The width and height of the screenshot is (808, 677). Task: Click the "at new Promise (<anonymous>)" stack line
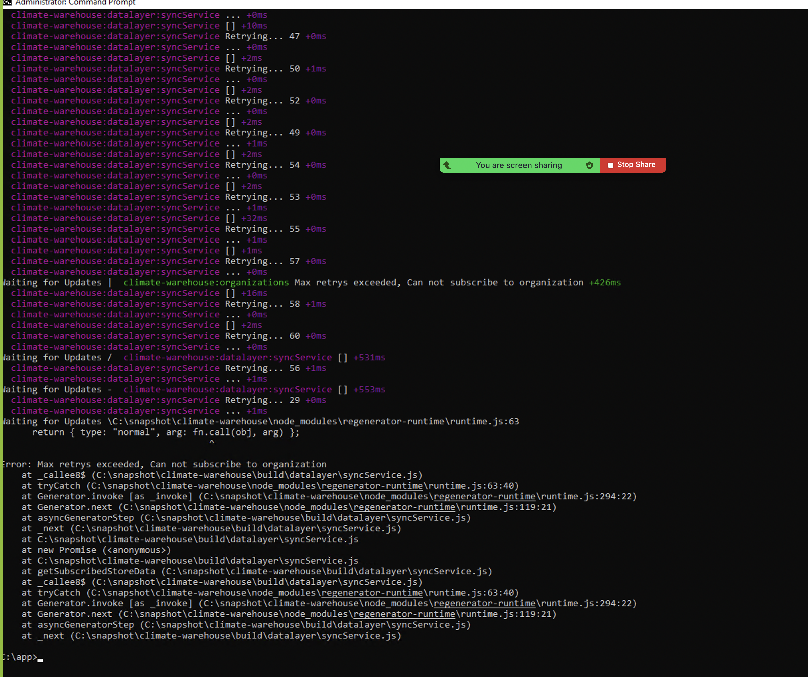coord(96,550)
